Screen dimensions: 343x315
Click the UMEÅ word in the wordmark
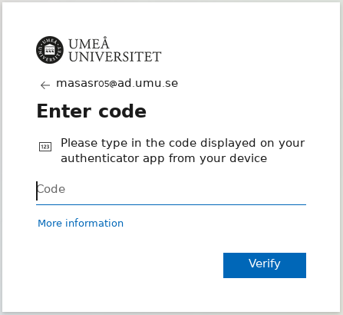point(89,43)
